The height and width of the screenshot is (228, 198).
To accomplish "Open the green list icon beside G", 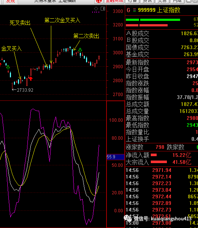I will (134, 10).
